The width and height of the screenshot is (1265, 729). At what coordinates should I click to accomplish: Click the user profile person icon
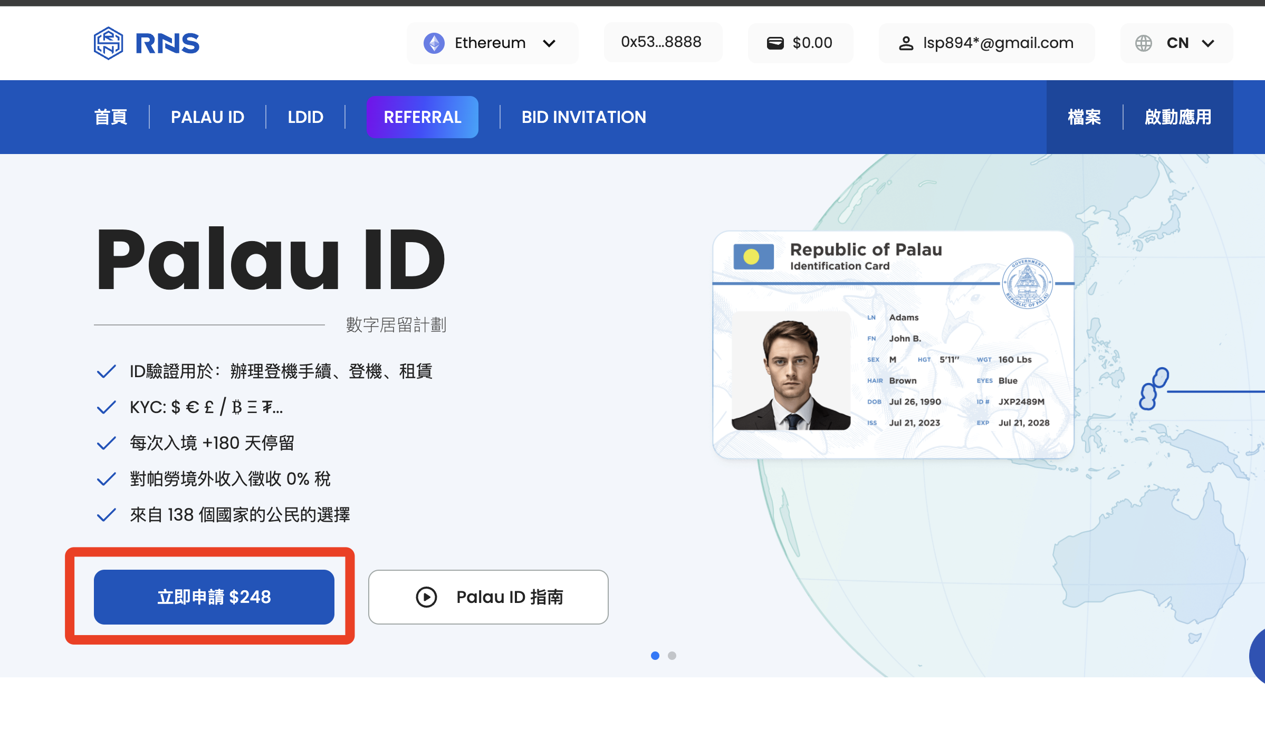[906, 43]
